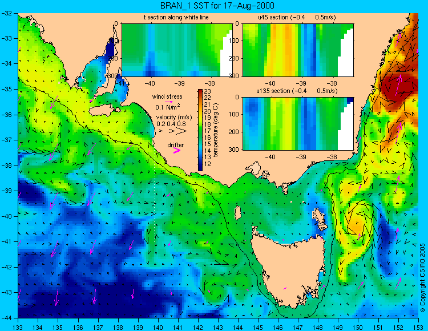Click the drifter magenta arrowhead symbol in legend
The height and width of the screenshot is (331, 428).
177,151
